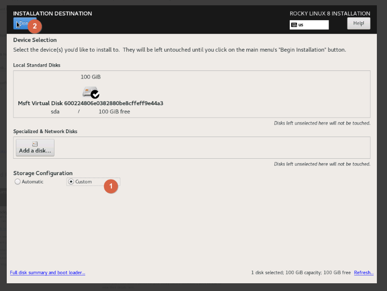Screen dimensions: 387x291
Task: Open Full disk summary and boot loader link
Action: [47, 273]
